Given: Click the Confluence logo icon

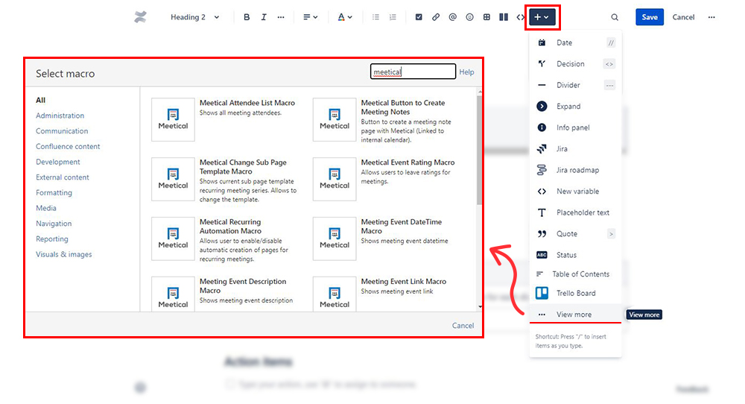Looking at the screenshot, I should [140, 17].
